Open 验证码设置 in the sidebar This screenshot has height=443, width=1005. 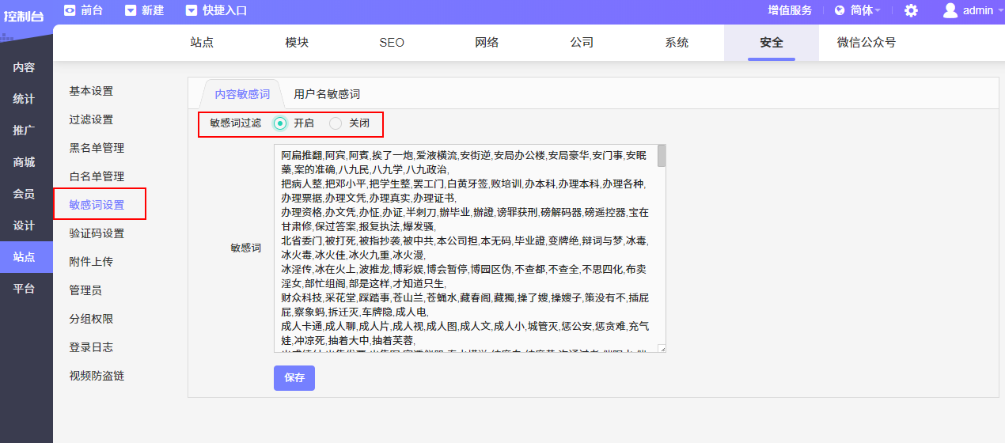coord(97,233)
